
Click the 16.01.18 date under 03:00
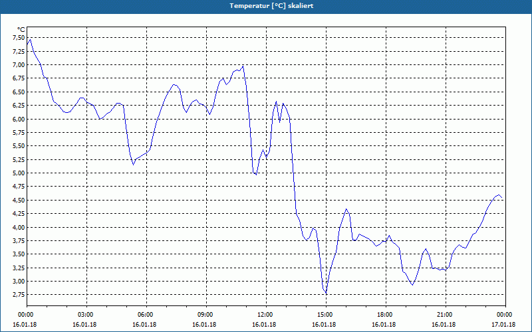(84, 325)
